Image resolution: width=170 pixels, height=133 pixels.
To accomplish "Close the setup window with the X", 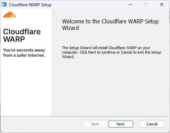I will [162, 4].
